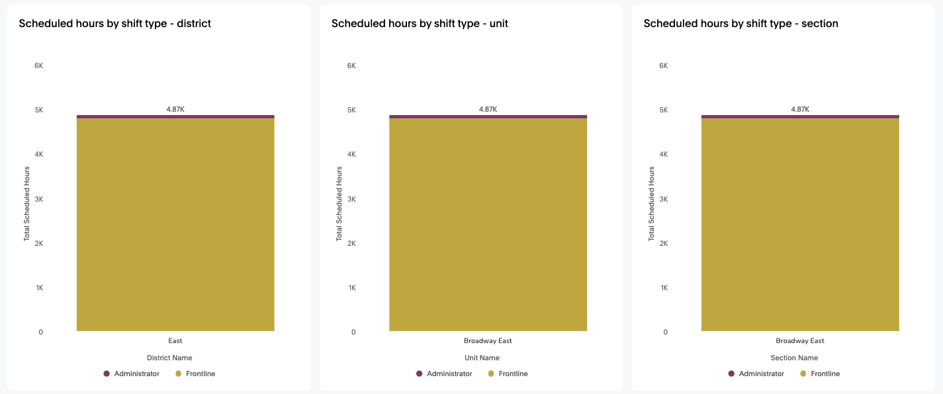The image size is (943, 394).
Task: Select the Frontline bar in the unit chart
Action: point(488,225)
